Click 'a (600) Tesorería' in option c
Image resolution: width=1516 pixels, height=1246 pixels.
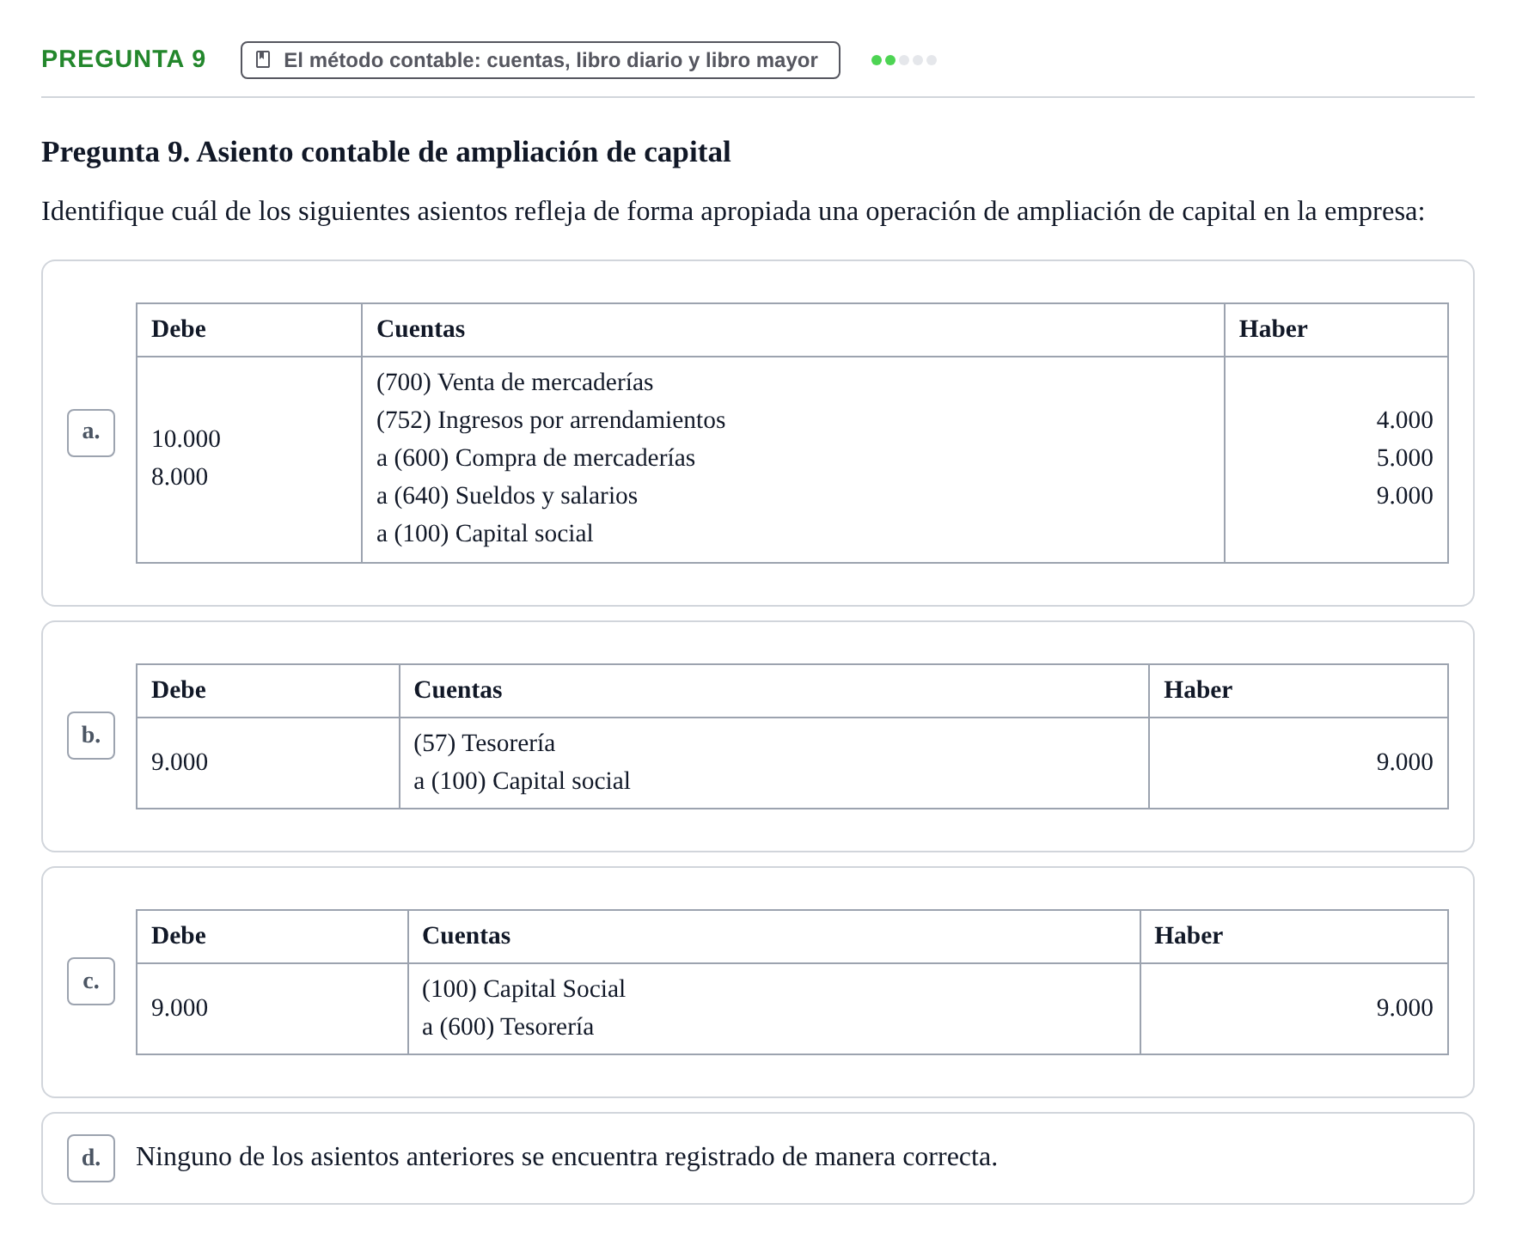(508, 1027)
